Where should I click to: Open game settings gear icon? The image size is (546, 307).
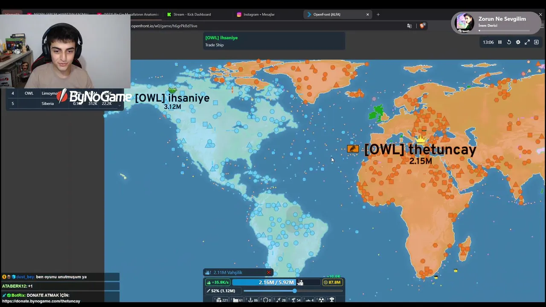point(518,42)
